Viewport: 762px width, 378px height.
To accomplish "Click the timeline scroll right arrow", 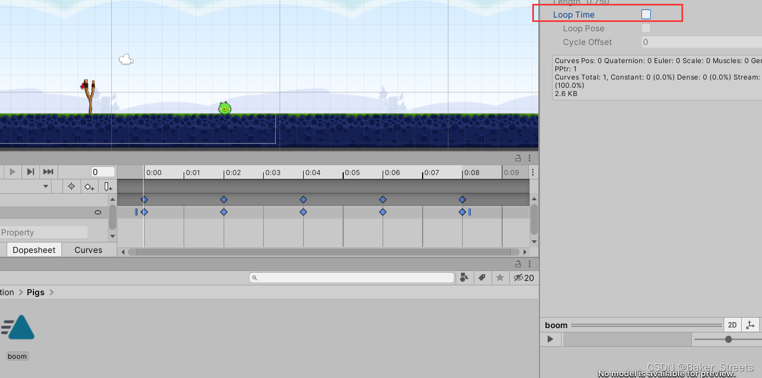I will pos(526,252).
